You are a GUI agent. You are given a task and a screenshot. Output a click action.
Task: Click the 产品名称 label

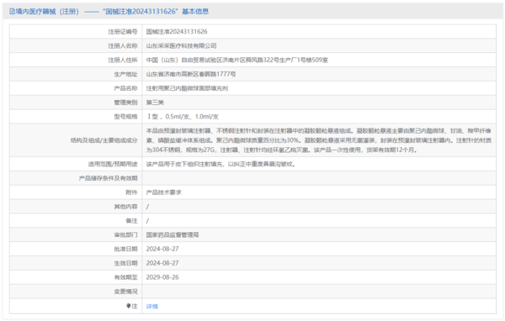point(125,88)
